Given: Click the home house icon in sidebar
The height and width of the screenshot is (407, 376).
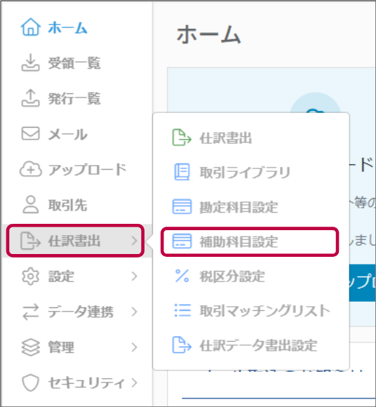Looking at the screenshot, I should [x=31, y=27].
